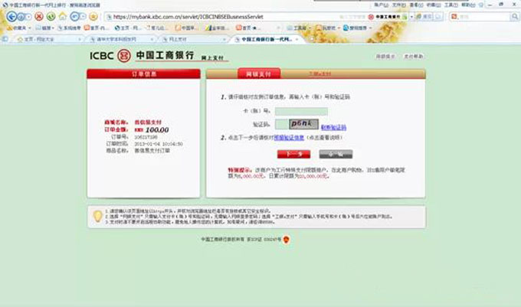Click the card number input field
521x307 pixels.
(x=301, y=111)
